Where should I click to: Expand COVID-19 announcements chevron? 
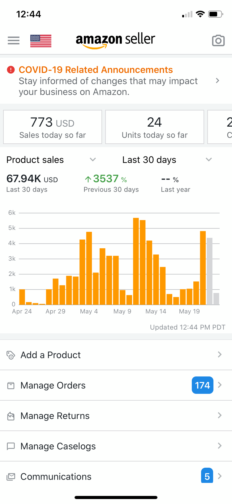[217, 81]
